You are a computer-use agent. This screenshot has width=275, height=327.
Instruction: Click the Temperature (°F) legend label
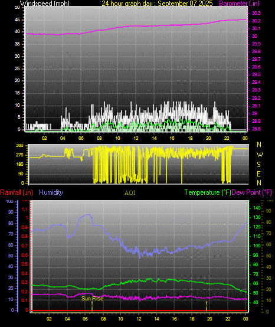[208, 192]
